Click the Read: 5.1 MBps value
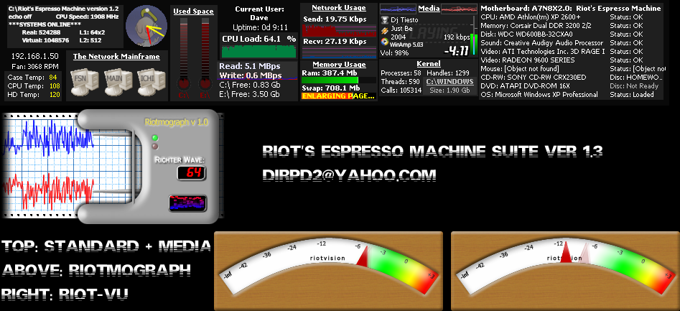Viewport: 680px width, 311px height. coord(249,66)
